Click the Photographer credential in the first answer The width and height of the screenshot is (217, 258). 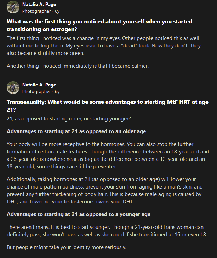36,11
